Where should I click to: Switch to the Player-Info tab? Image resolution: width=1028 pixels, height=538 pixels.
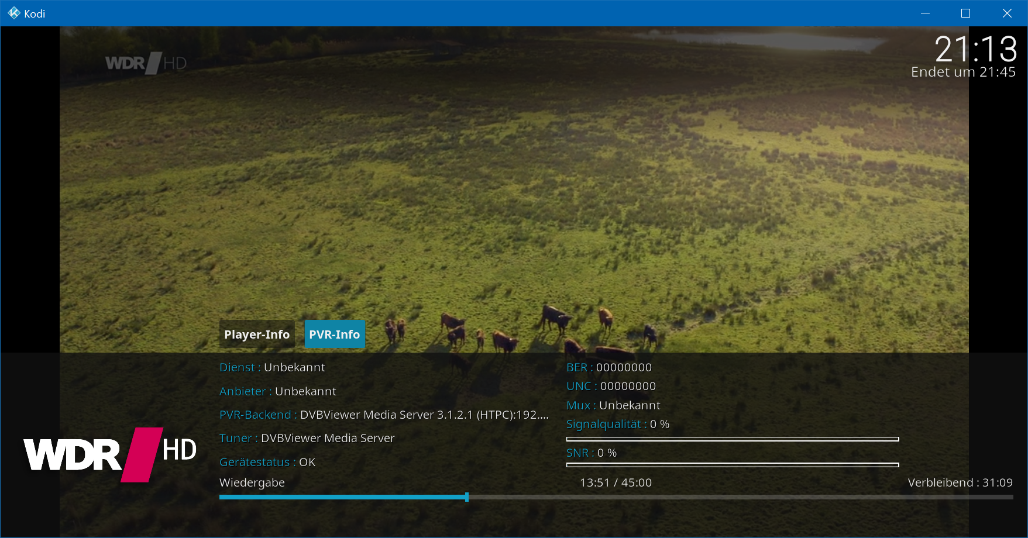[257, 334]
